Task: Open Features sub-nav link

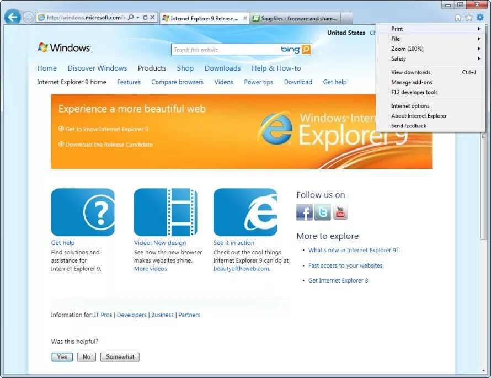Action: point(129,82)
